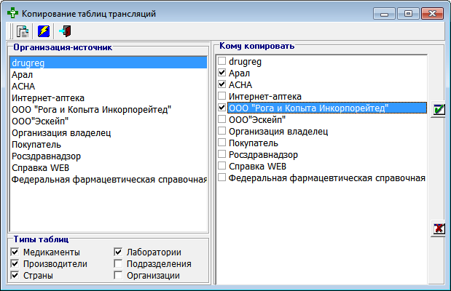Click the red X deselect-all button
This screenshot has height=291, width=451.
[x=439, y=228]
